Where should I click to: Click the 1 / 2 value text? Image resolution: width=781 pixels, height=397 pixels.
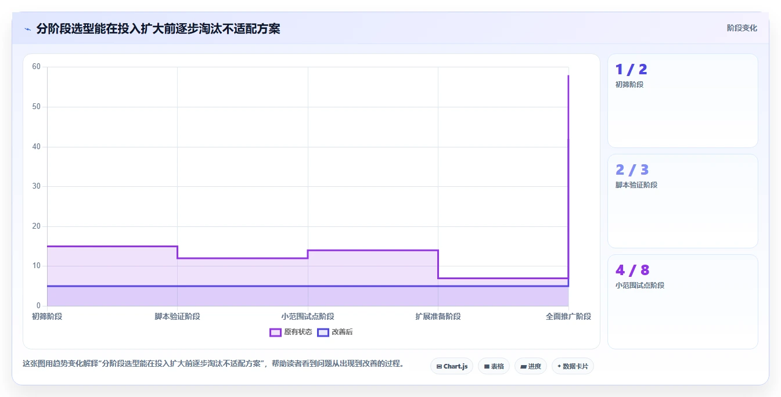click(631, 70)
